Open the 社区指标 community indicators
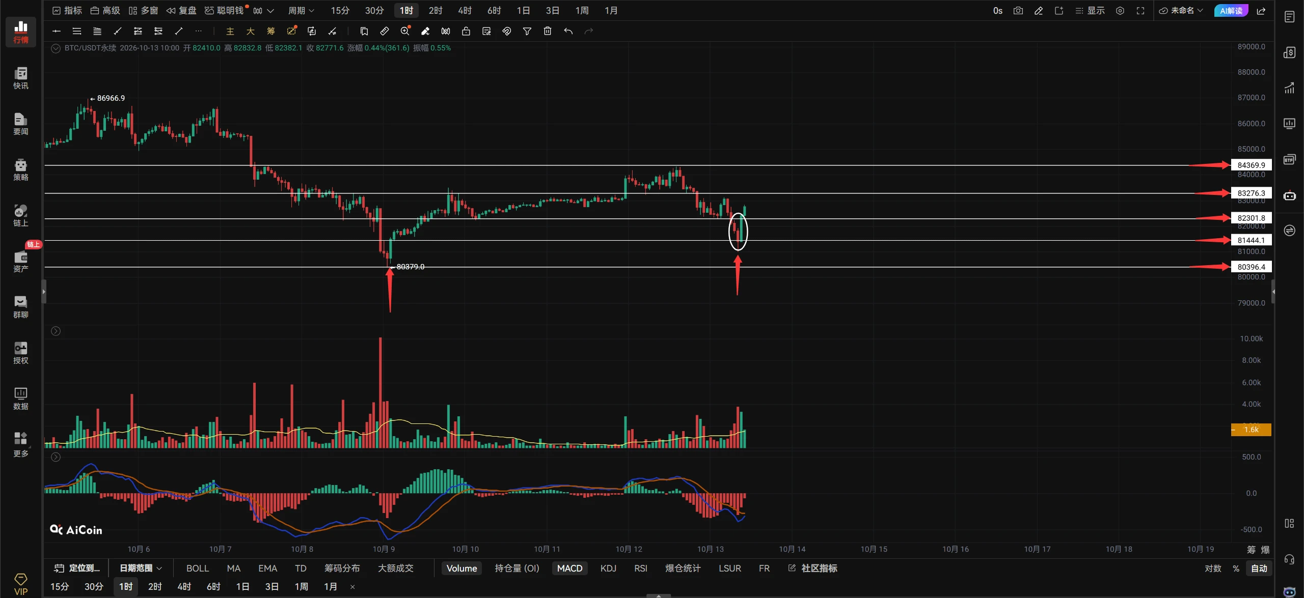This screenshot has height=598, width=1304. tap(813, 568)
